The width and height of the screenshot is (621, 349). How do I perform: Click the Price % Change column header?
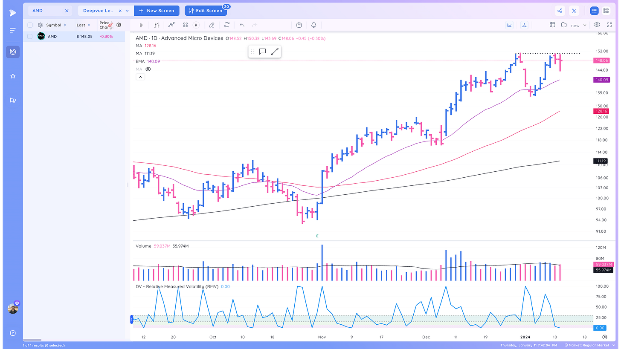tap(105, 25)
